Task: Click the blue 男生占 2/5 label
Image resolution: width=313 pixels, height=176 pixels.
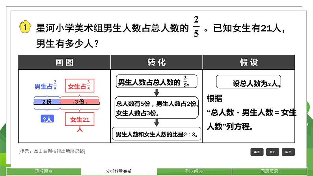Action: pos(45,85)
